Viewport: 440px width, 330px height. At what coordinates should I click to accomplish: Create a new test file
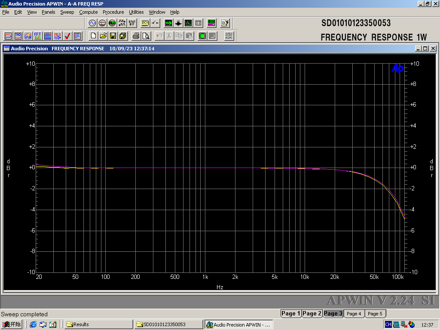point(93,36)
